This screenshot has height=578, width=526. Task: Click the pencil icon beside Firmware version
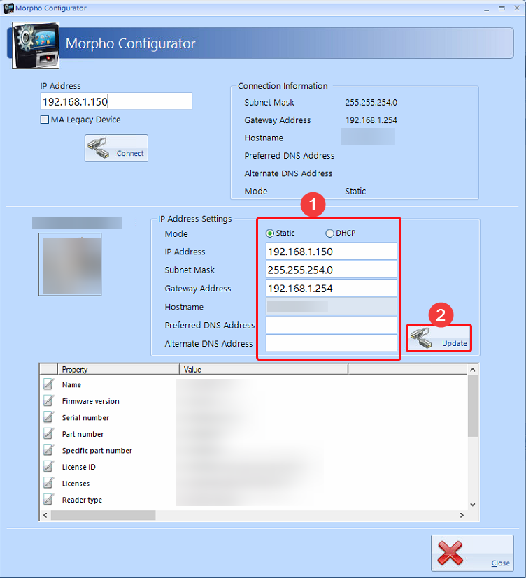coord(49,400)
